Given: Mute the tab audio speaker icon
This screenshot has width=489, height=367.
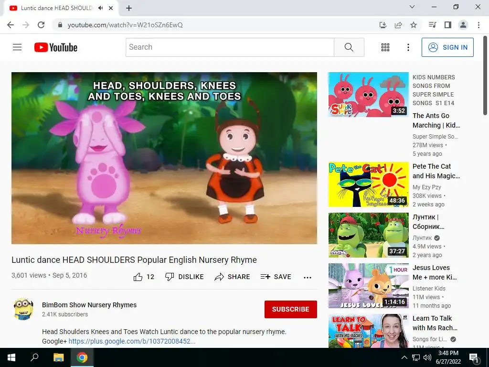Looking at the screenshot, I should pos(100,8).
